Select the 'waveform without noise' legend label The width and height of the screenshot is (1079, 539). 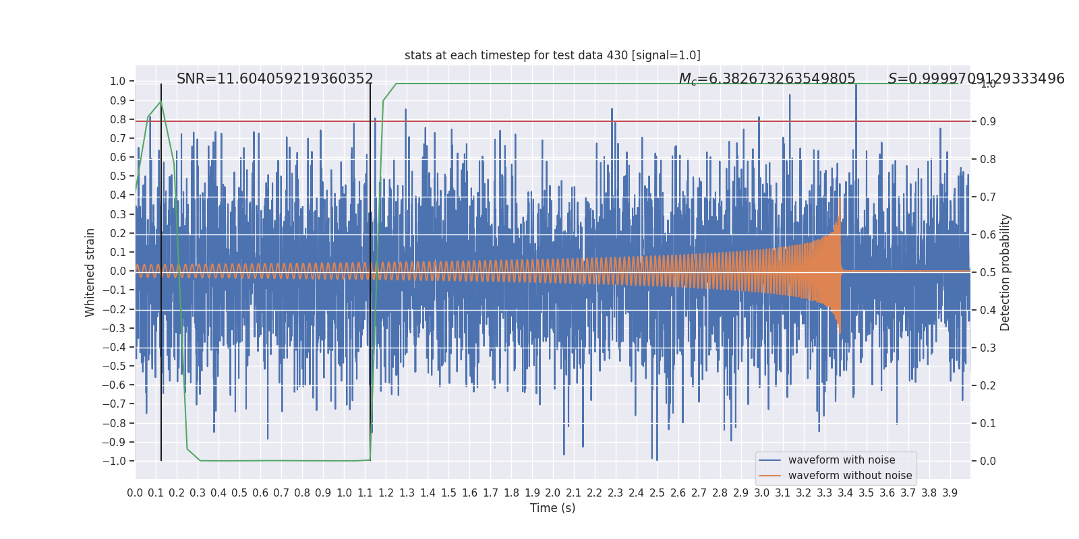point(850,476)
